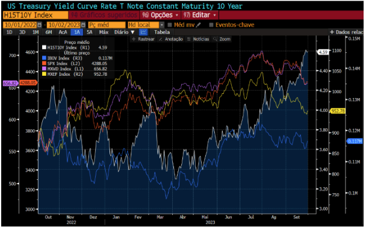Enable the Eventos-chave checkbox

pyautogui.click(x=211, y=25)
